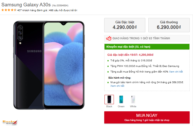Open Xem chi tiết for extended warranty
The width and height of the screenshot is (193, 126).
(117, 86)
